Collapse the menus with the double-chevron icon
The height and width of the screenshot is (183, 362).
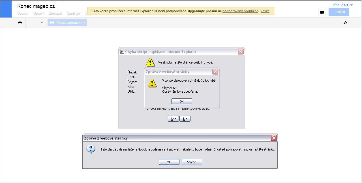point(345,23)
